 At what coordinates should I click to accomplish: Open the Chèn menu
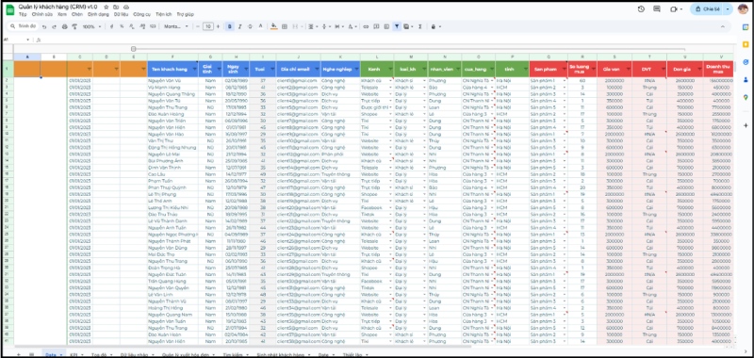point(77,15)
